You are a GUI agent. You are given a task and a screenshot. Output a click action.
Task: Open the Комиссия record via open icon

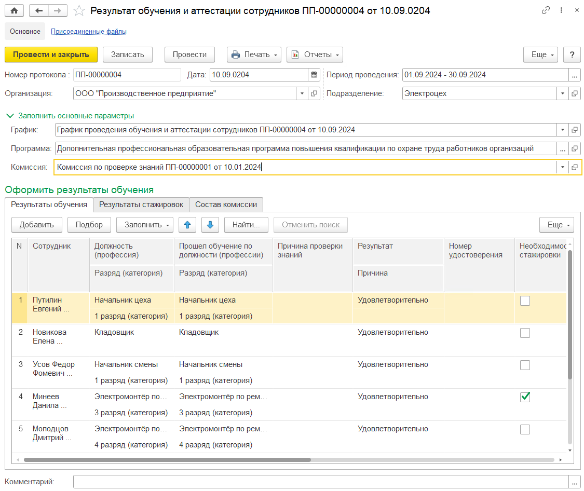click(x=575, y=167)
